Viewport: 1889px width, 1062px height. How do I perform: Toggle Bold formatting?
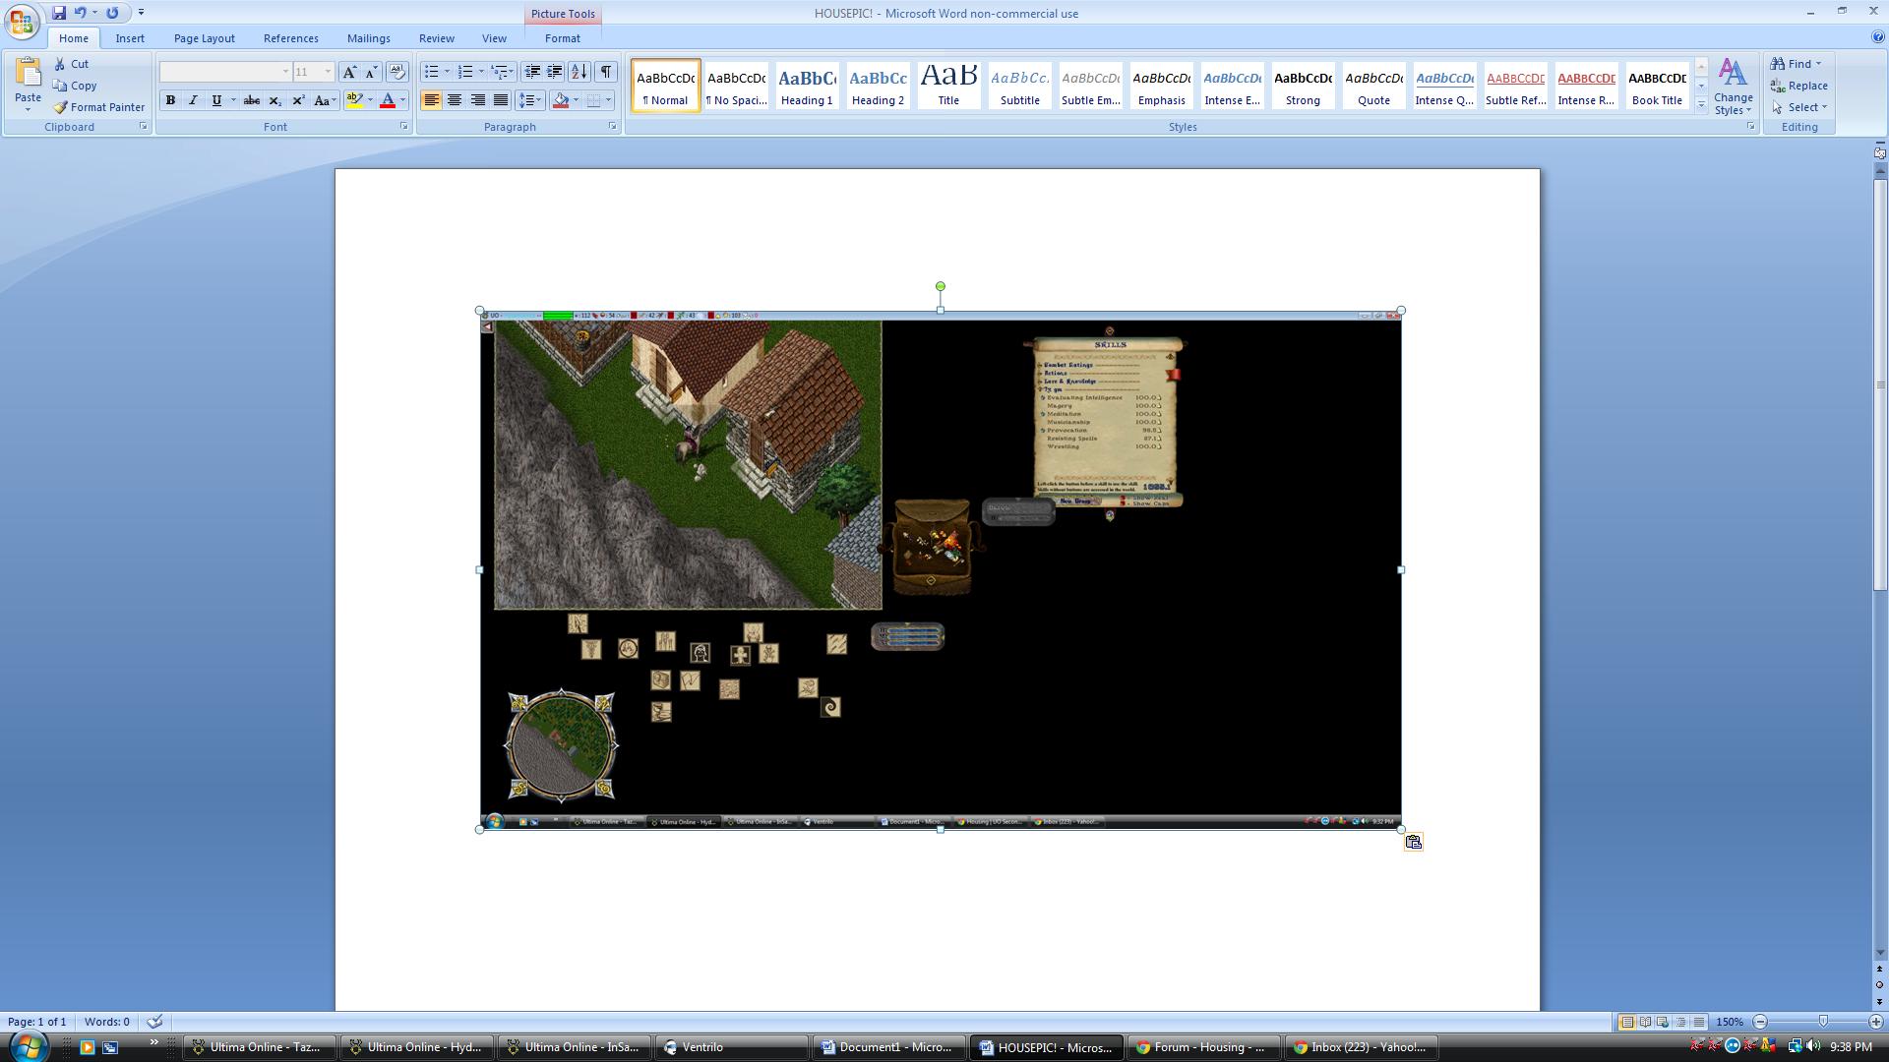pyautogui.click(x=170, y=100)
